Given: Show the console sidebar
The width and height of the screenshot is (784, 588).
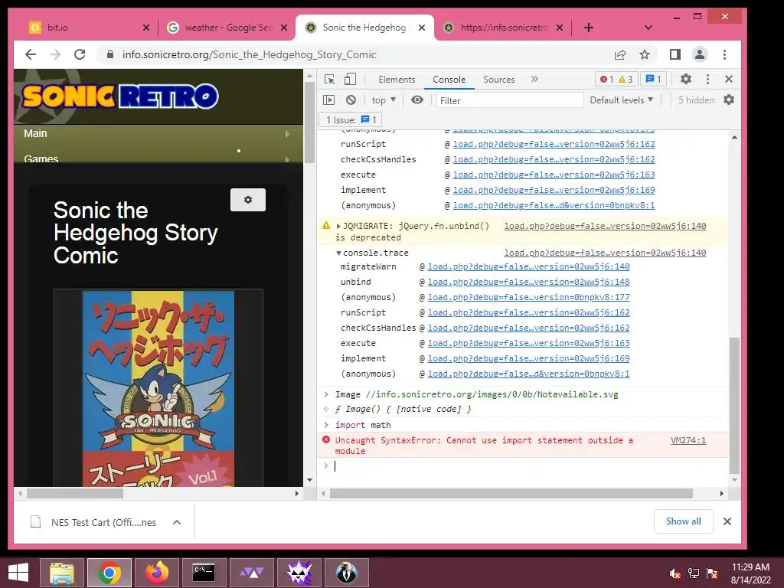Looking at the screenshot, I should [329, 100].
